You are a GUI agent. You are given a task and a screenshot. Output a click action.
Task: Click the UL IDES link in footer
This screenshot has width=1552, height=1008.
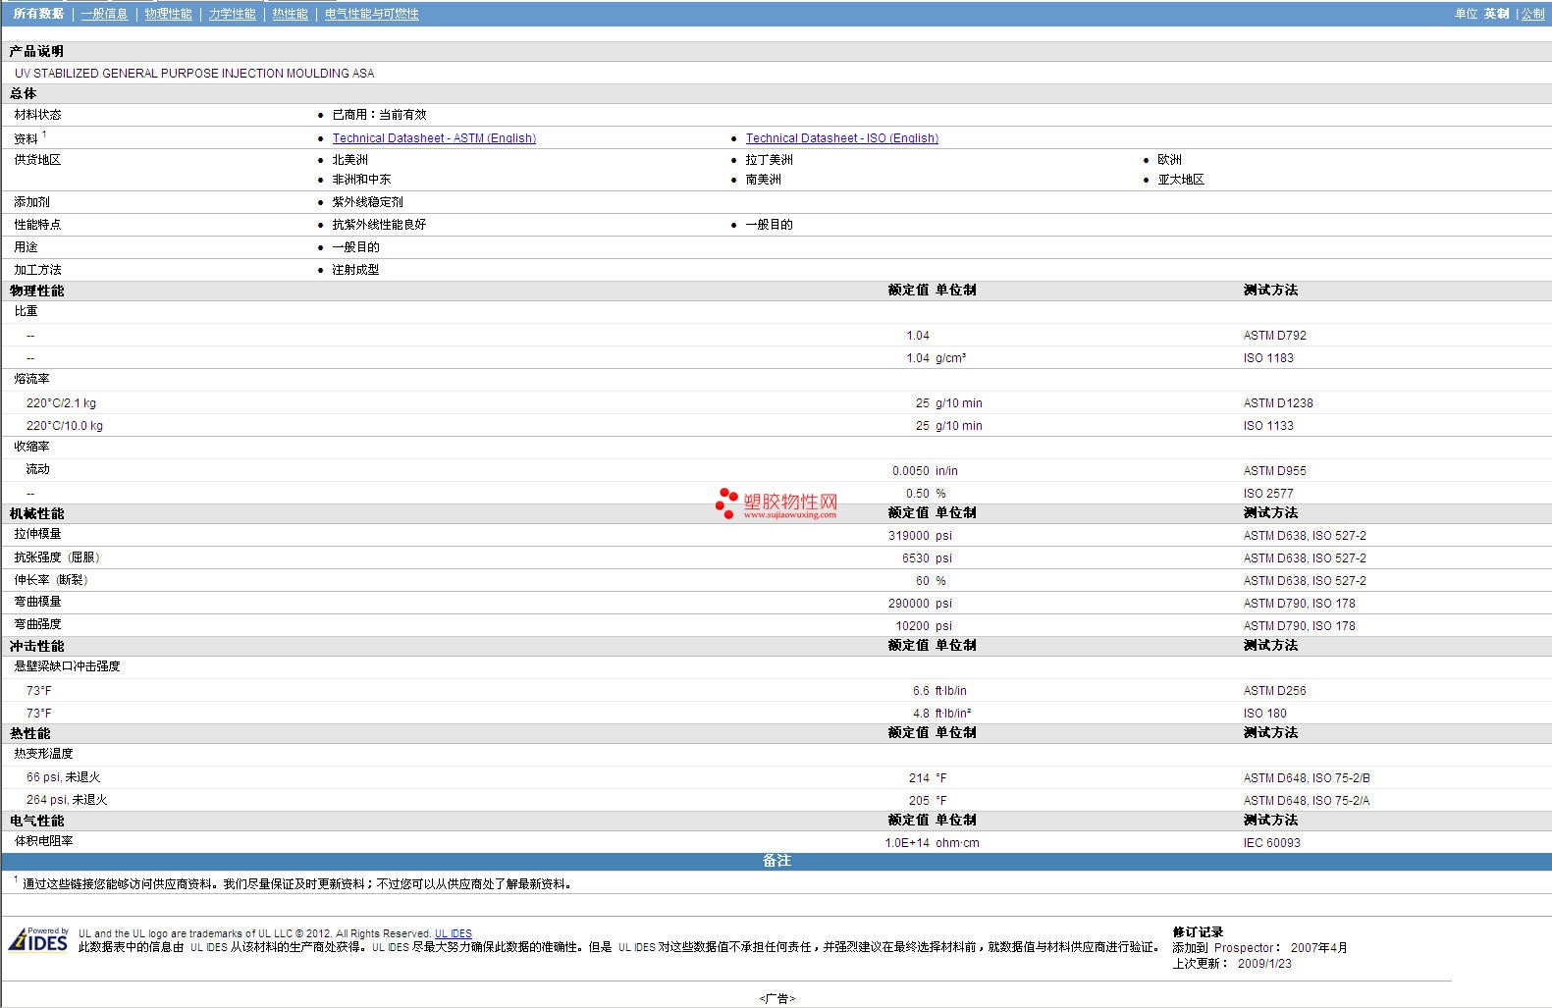453,933
